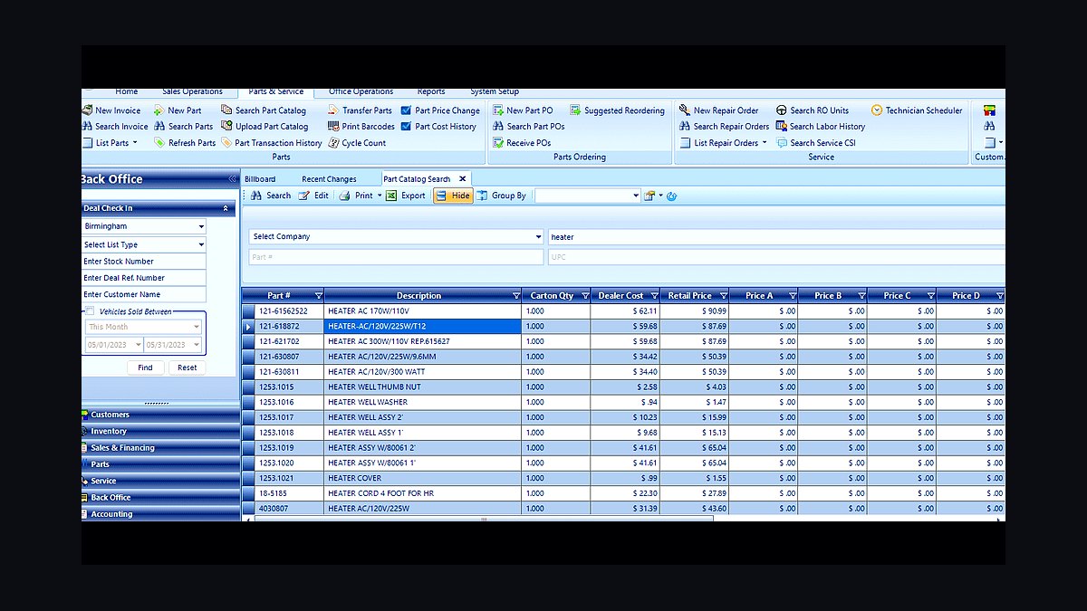The height and width of the screenshot is (611, 1087).
Task: Open Print Barcodes
Action: (361, 127)
